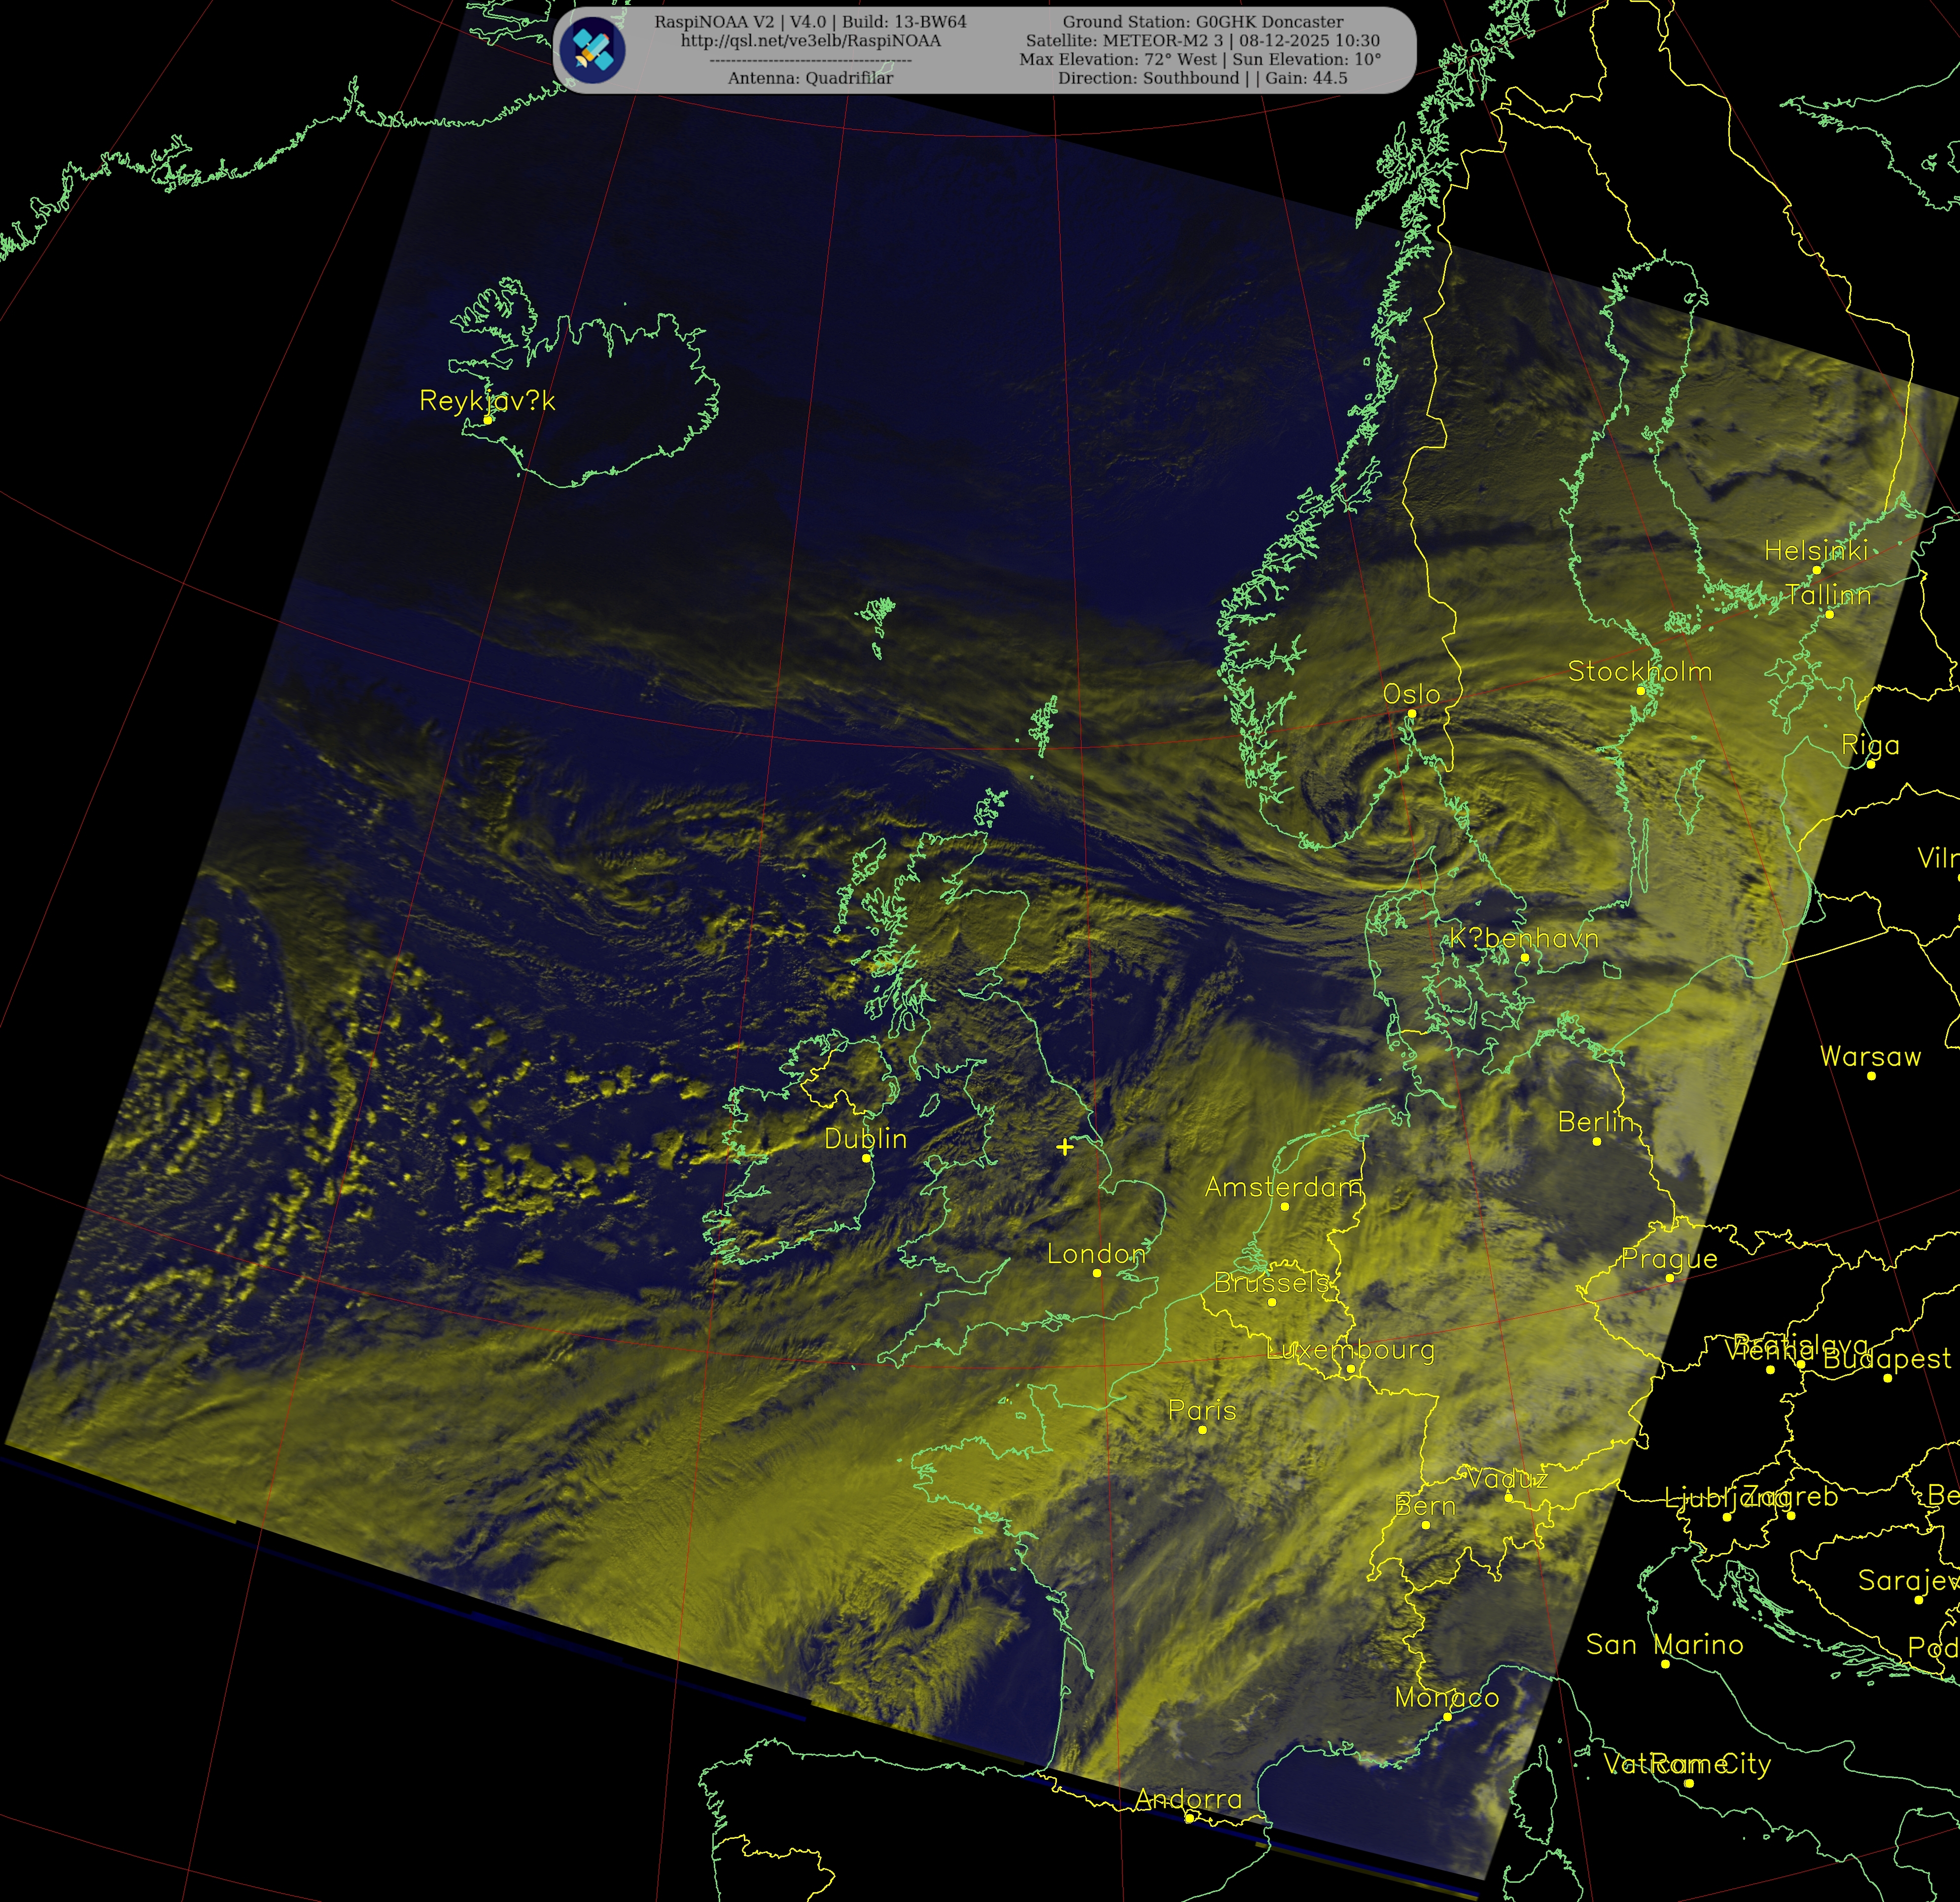Screen dimensions: 1960x1902
Task: Open the qsl.net RaspiNOAA URL link
Action: tap(810, 41)
